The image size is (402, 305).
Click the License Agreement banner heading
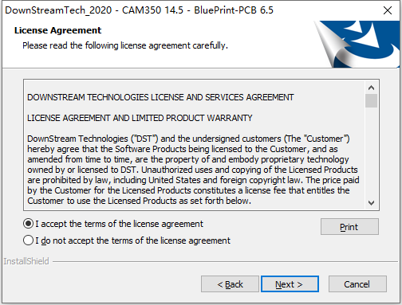[x=57, y=30]
